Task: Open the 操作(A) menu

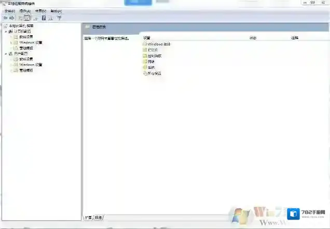Action: (x=25, y=10)
